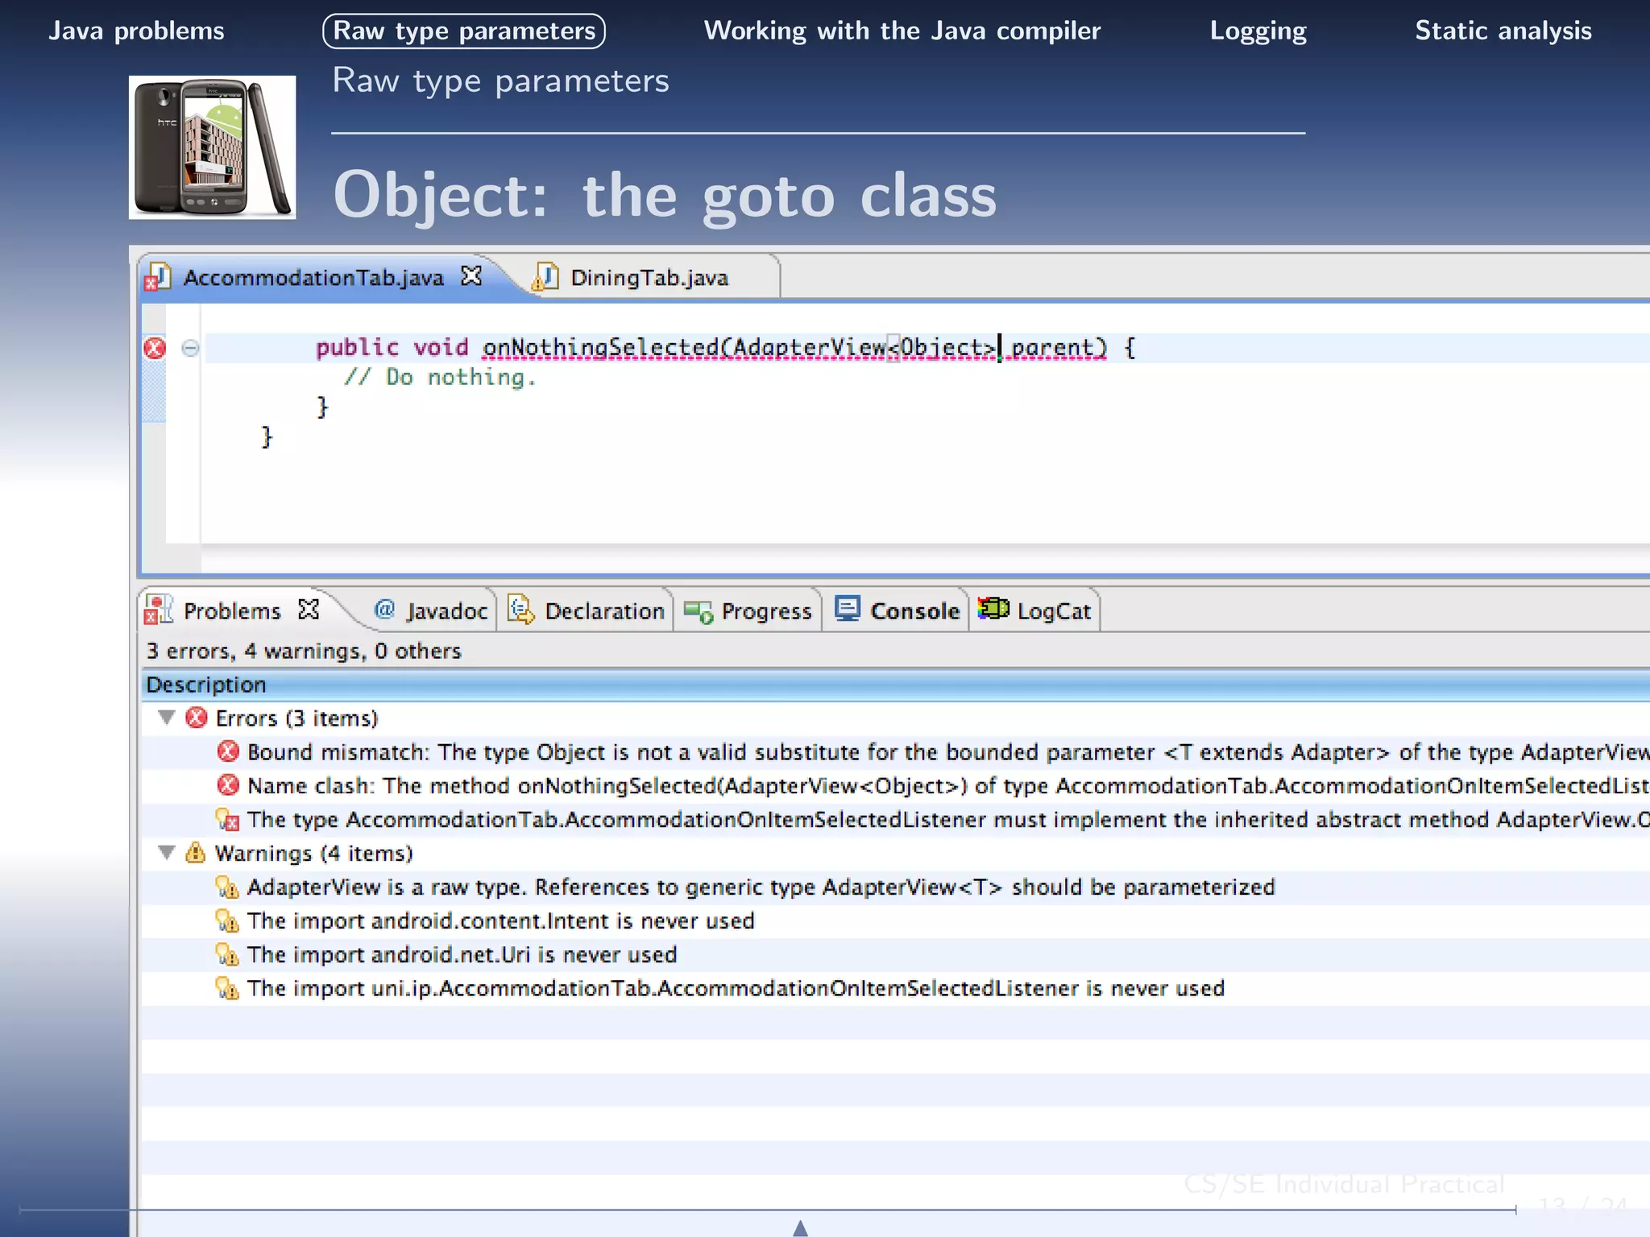Click the Errors group red icon
Viewport: 1650px width, 1237px height.
(197, 718)
